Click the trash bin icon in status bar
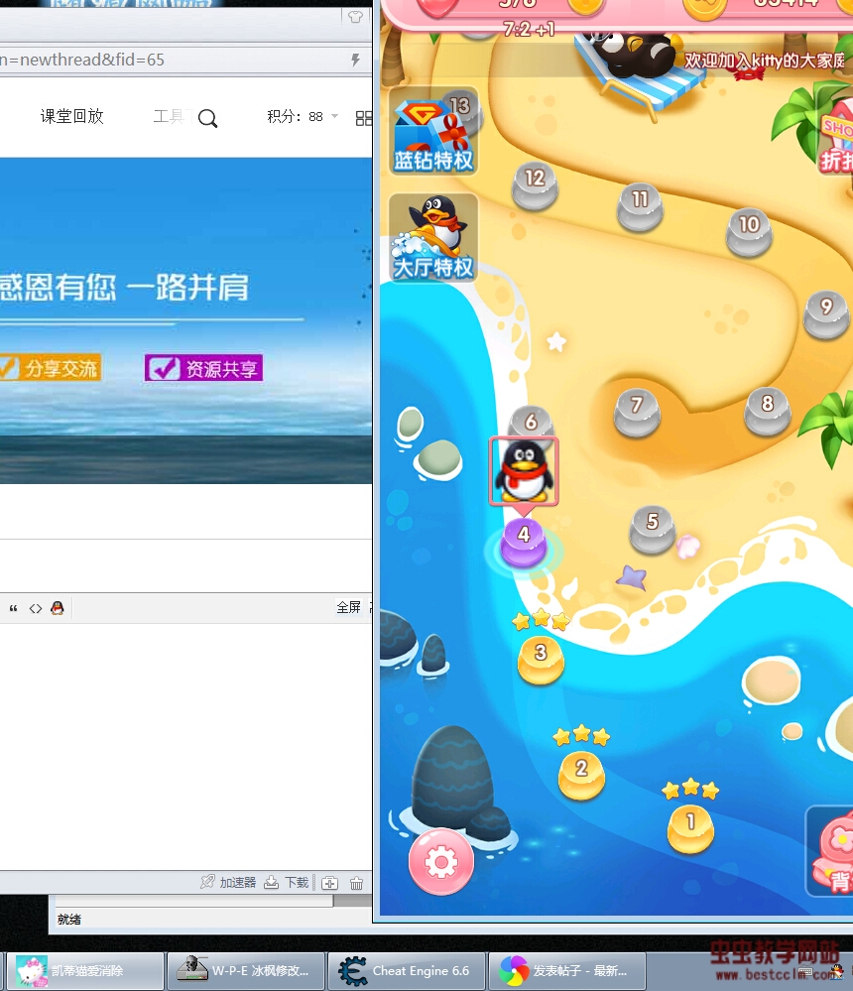The image size is (853, 991). click(356, 883)
